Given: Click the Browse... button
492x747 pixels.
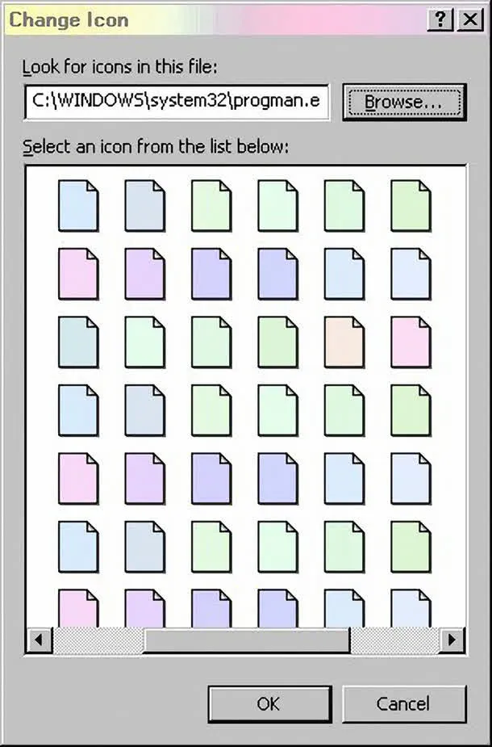Looking at the screenshot, I should tap(404, 103).
